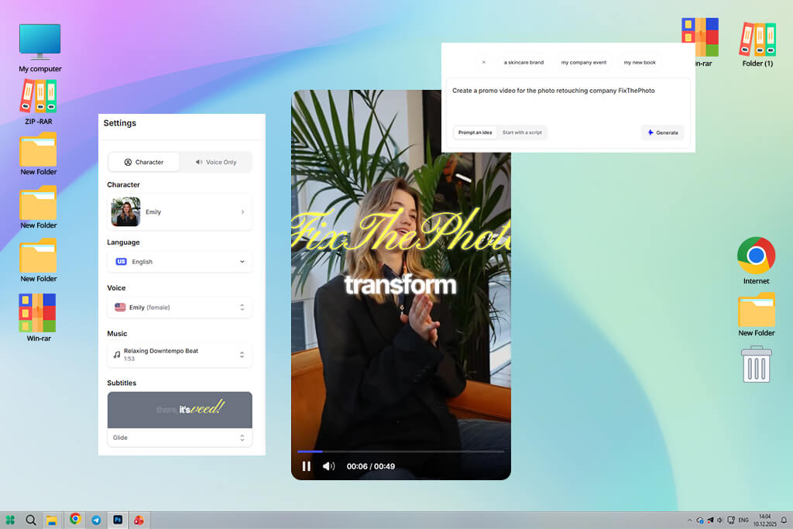Open the Start menu from the taskbar
Image resolution: width=793 pixels, height=529 pixels.
point(10,520)
